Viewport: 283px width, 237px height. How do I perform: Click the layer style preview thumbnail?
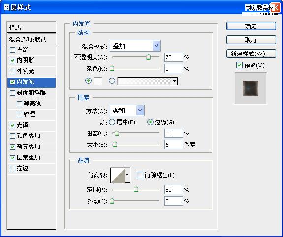pos(251,88)
